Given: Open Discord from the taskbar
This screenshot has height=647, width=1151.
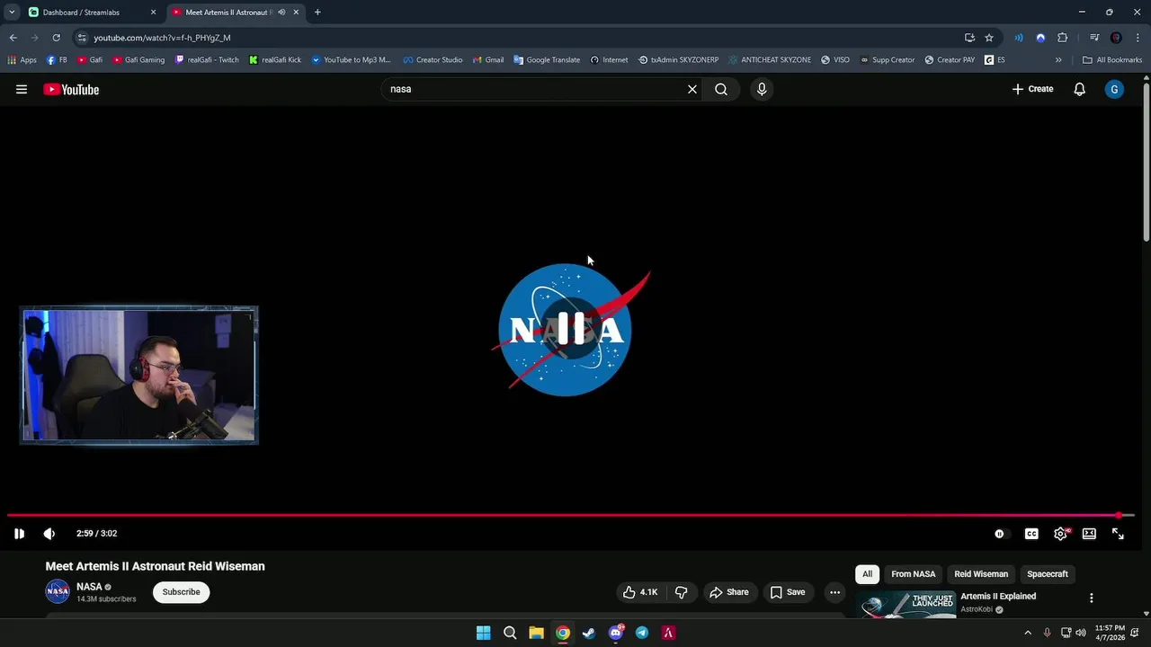Looking at the screenshot, I should coord(616,633).
